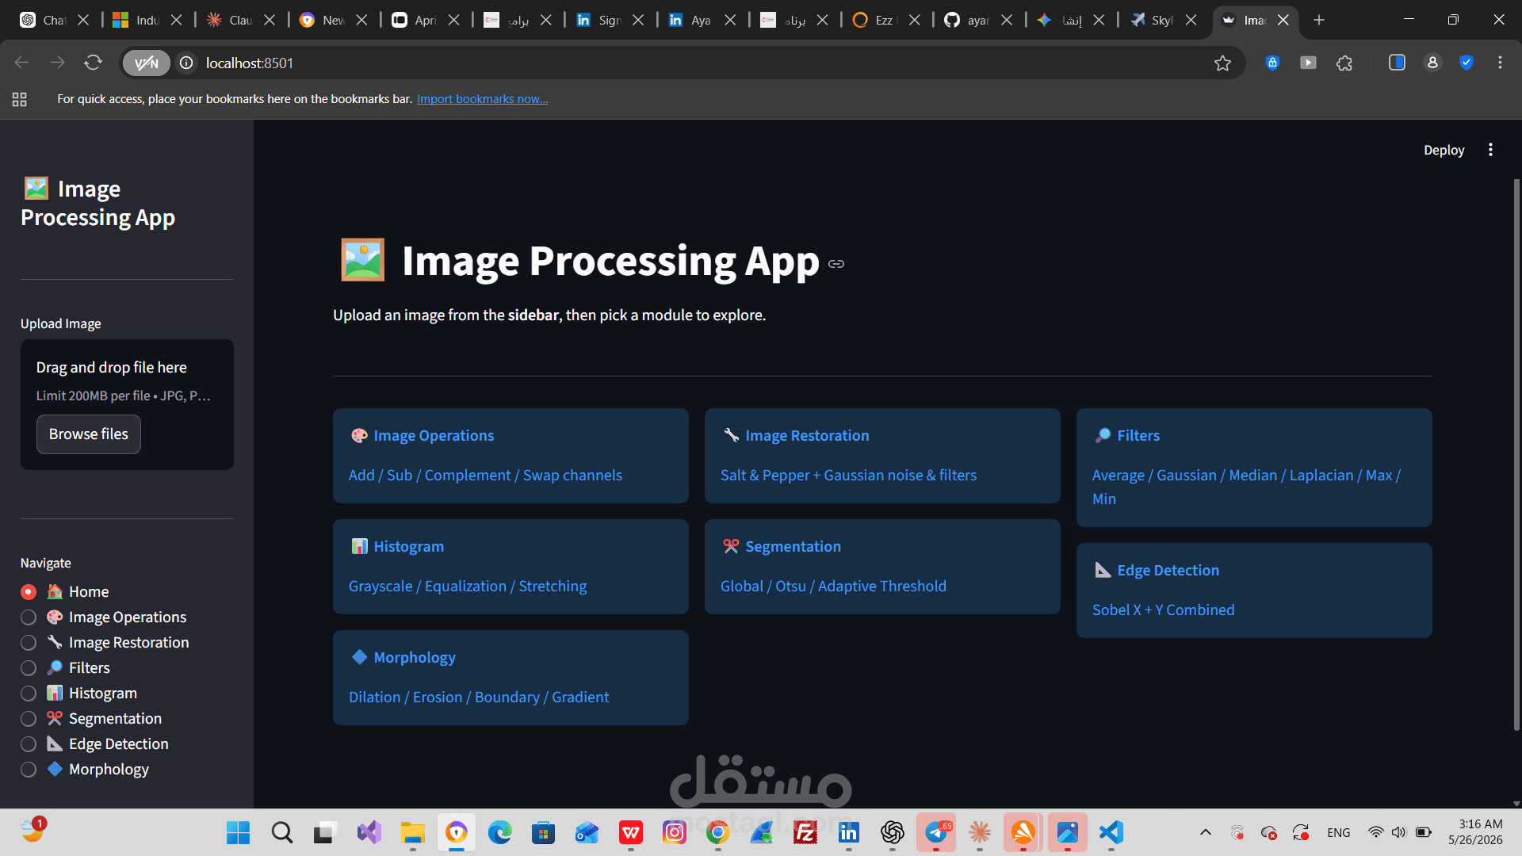Viewport: 1522px width, 856px height.
Task: Toggle the browser sidebar panel icon
Action: click(1397, 63)
